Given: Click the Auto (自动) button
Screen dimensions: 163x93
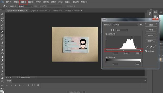Looking at the screenshot, I should 151,35.
